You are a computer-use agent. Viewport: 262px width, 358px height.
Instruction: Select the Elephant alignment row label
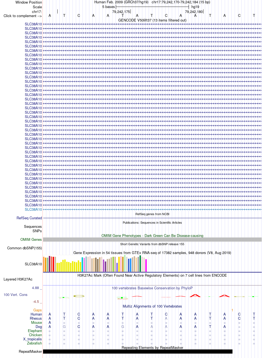coord(35,331)
